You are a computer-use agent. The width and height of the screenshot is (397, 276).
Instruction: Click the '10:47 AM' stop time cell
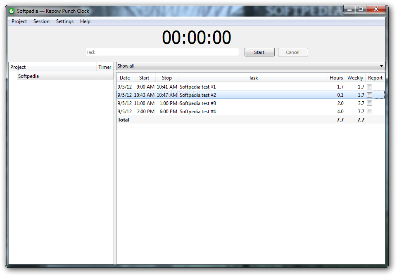click(x=166, y=95)
